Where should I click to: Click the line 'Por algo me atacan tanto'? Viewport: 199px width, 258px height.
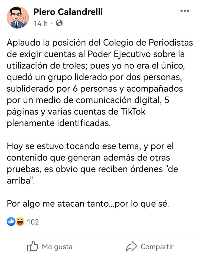(88, 204)
